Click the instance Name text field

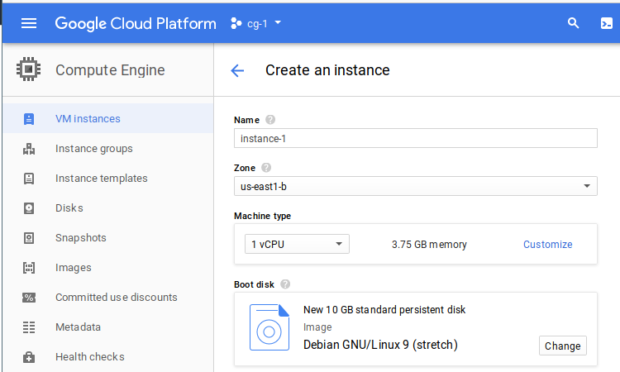pos(415,139)
